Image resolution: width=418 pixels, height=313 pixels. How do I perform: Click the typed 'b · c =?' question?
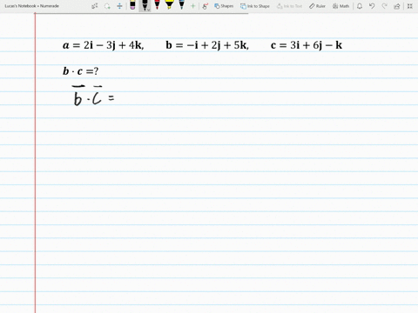81,71
